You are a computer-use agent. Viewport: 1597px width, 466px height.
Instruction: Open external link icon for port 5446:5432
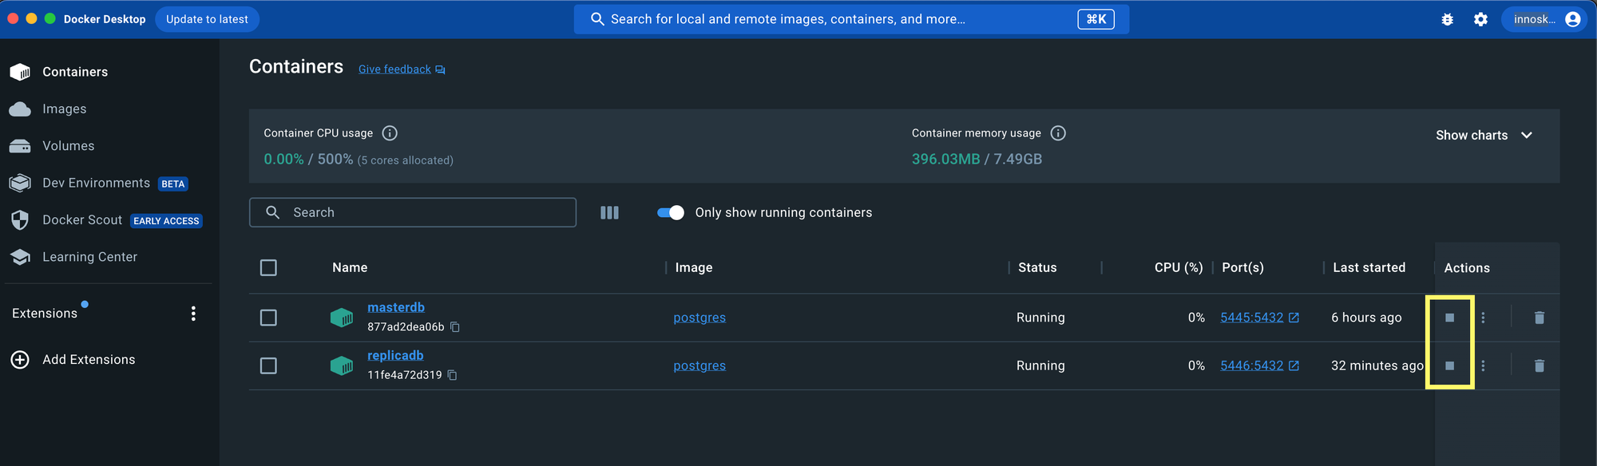tap(1294, 365)
